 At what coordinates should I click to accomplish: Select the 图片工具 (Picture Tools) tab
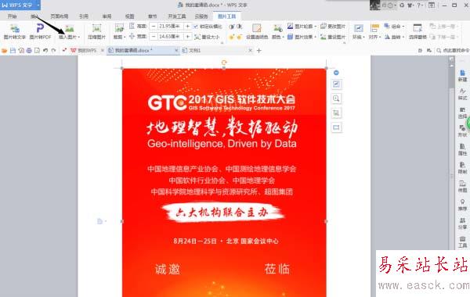point(226,16)
